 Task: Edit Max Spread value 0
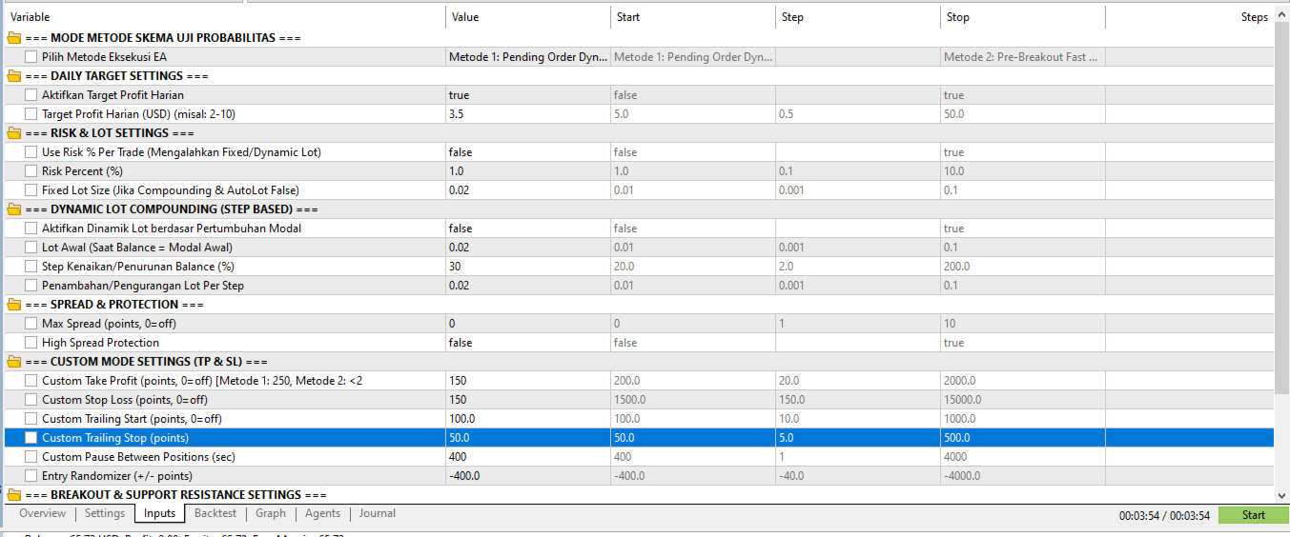point(528,324)
